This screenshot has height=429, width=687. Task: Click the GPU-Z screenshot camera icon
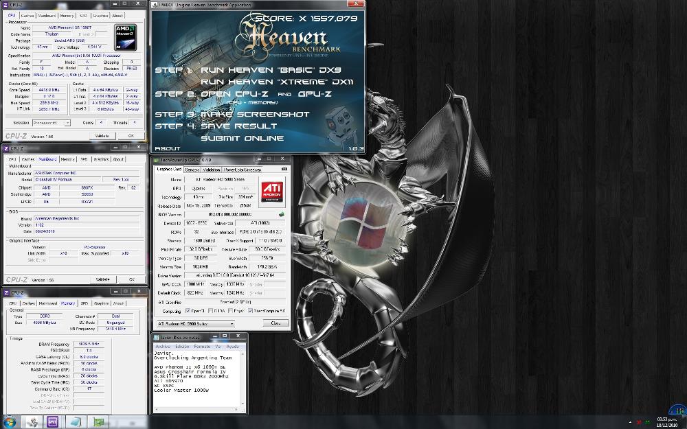click(284, 170)
